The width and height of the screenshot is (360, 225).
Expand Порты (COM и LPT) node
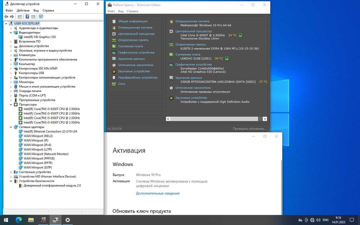11,95
